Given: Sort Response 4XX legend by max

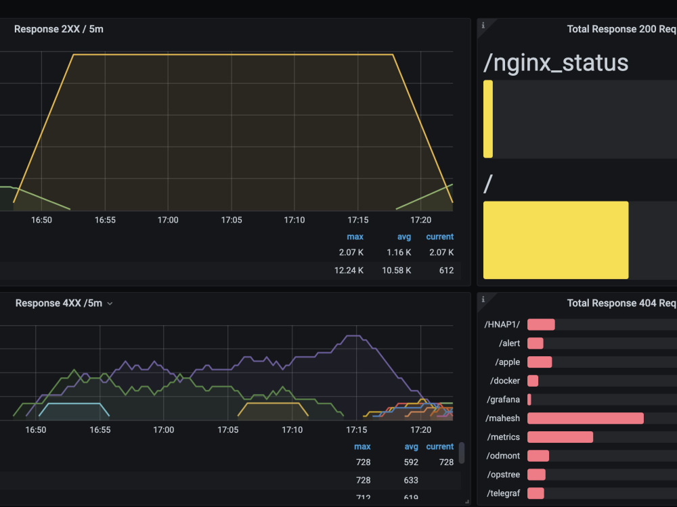Looking at the screenshot, I should click(362, 447).
